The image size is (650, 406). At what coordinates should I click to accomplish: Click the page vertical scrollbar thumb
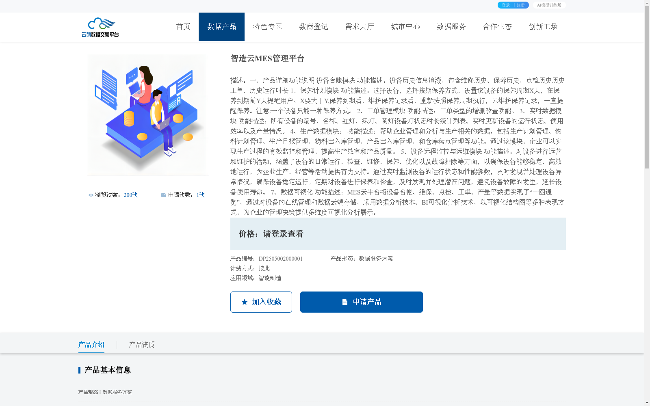[647, 87]
